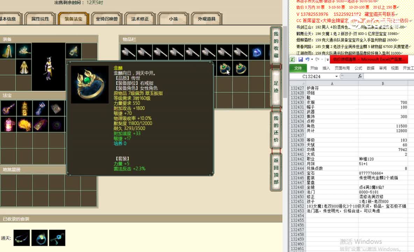This screenshot has height=252, width=414.
Task: Click the 返回顶部 side button
Action: [x=276, y=171]
